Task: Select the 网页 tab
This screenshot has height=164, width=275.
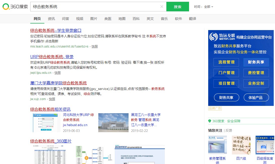Action: click(37, 19)
